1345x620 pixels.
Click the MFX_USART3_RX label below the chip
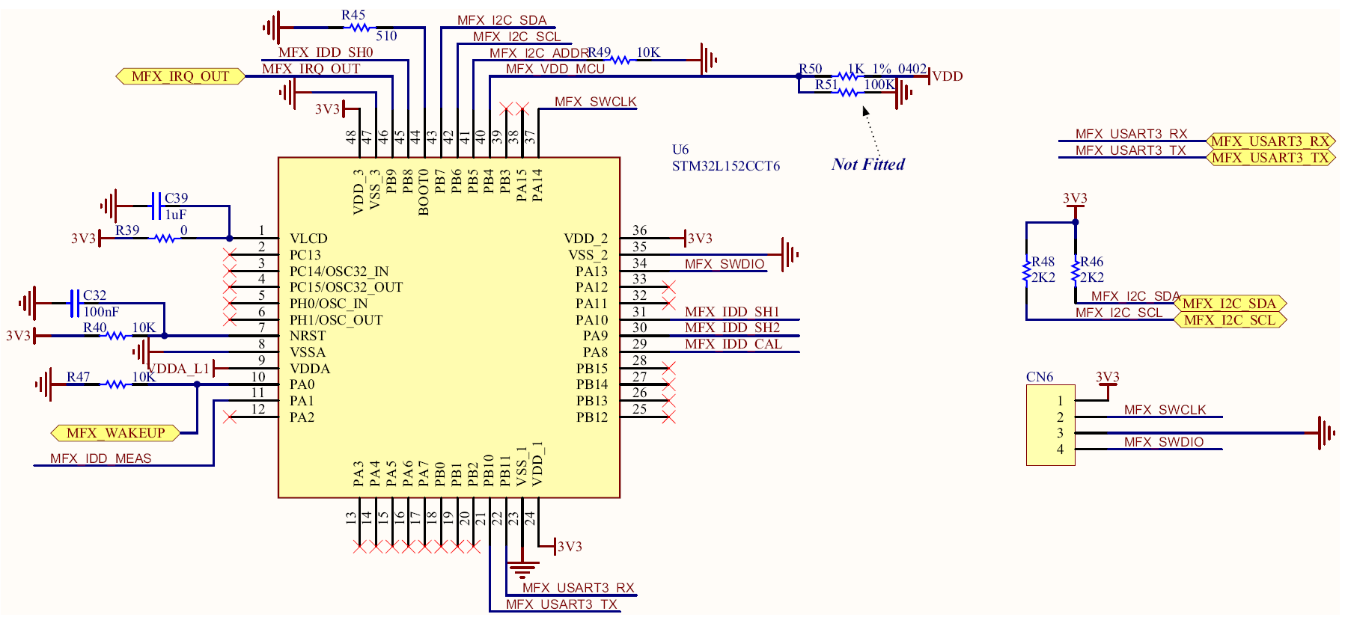point(578,588)
